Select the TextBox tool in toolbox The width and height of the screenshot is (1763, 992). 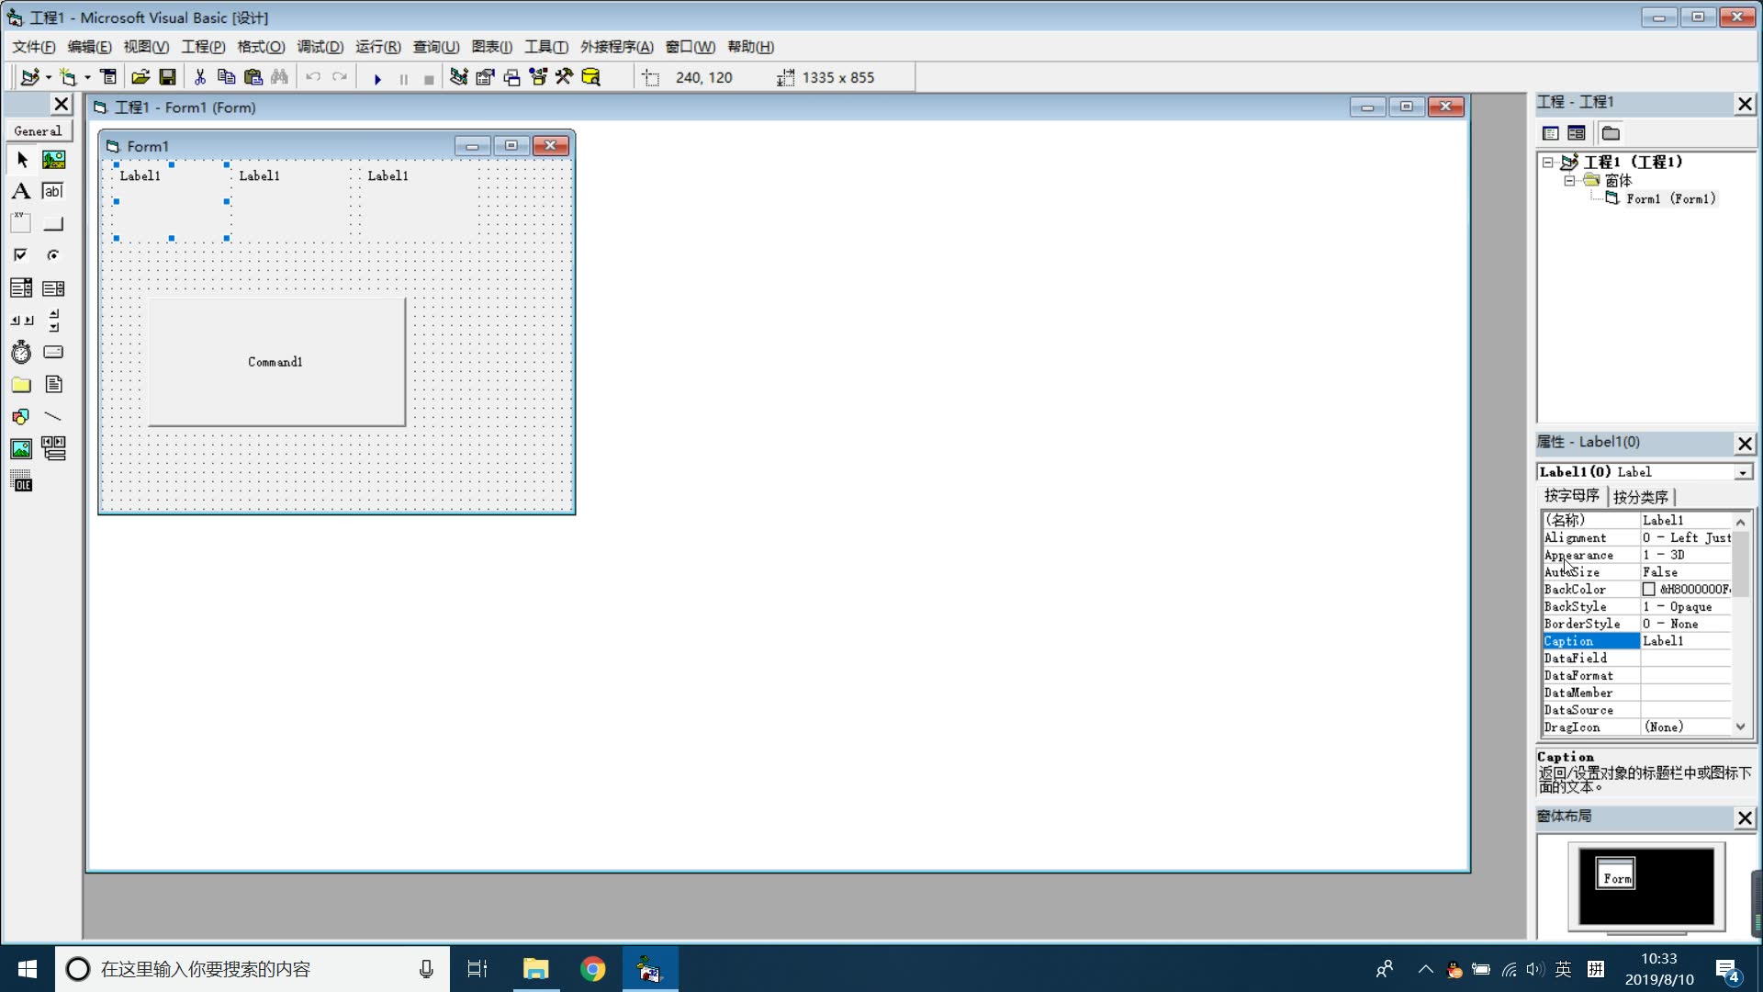(53, 191)
